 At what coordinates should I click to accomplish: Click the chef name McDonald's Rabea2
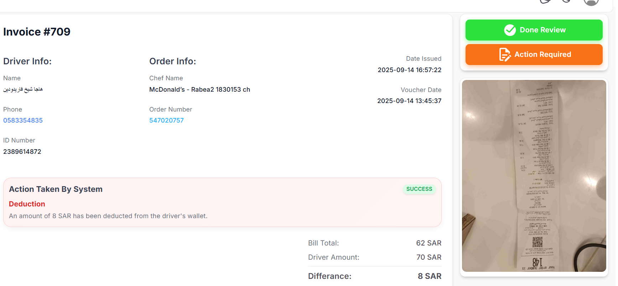coord(199,90)
